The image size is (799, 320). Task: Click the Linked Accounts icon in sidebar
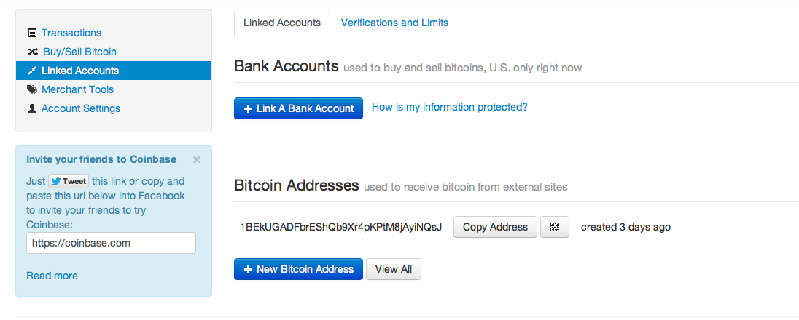point(32,71)
